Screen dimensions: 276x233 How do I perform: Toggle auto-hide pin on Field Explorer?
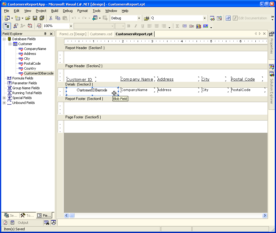click(45, 34)
